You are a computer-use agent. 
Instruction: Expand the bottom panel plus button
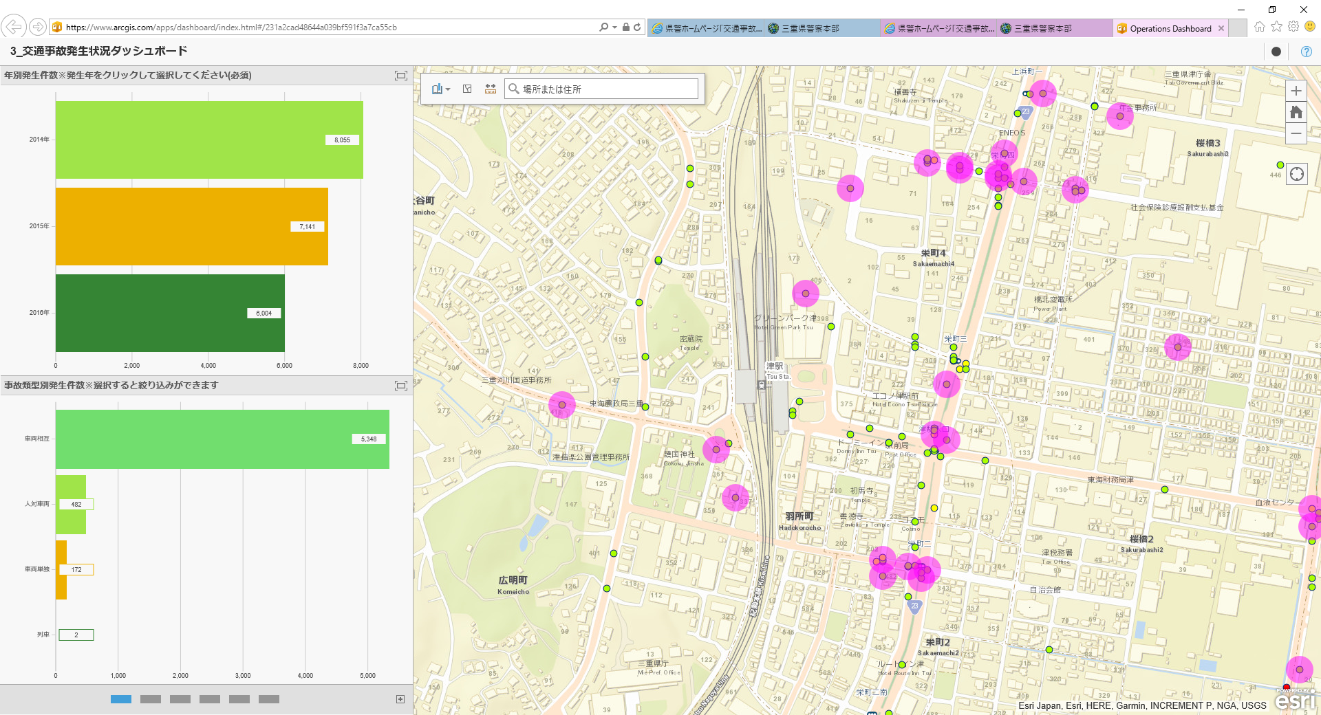(400, 699)
